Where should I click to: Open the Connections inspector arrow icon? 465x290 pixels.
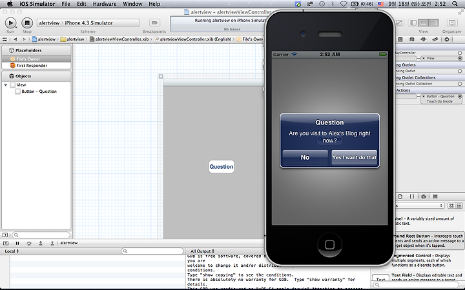[447, 39]
